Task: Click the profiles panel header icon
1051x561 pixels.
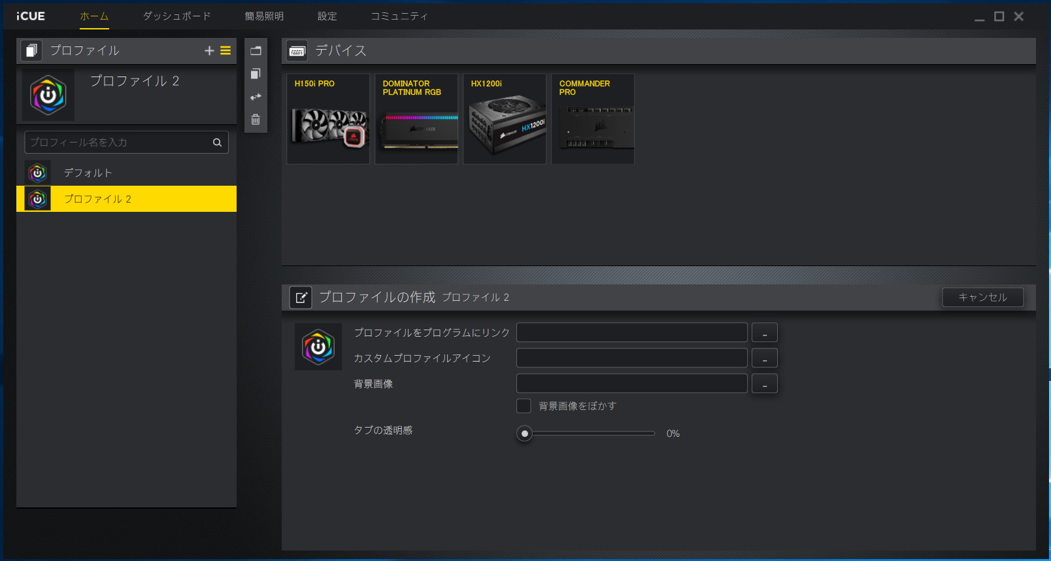Action: [x=31, y=50]
